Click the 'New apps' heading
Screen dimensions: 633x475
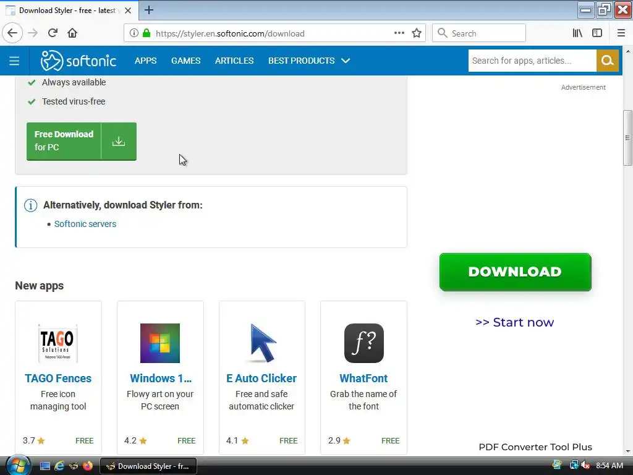pyautogui.click(x=39, y=286)
